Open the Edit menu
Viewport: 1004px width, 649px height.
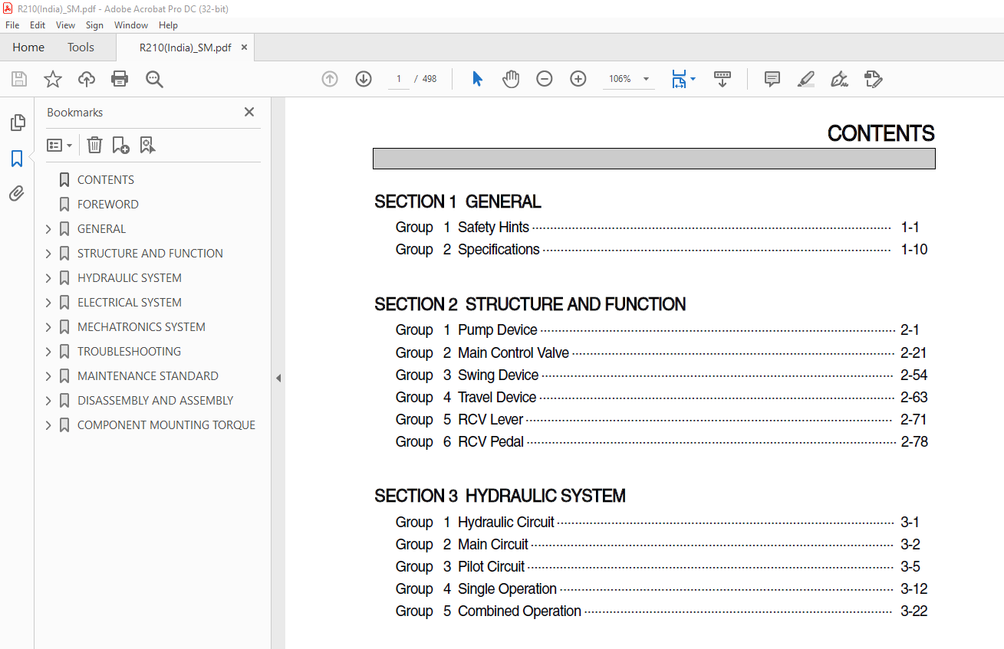[38, 25]
